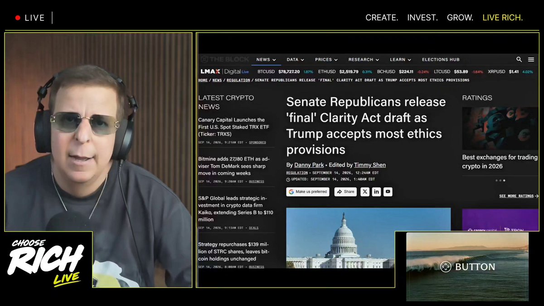This screenshot has height=306, width=544.
Task: Open the Canary Capital TRX ETF headline
Action: pyautogui.click(x=235, y=127)
